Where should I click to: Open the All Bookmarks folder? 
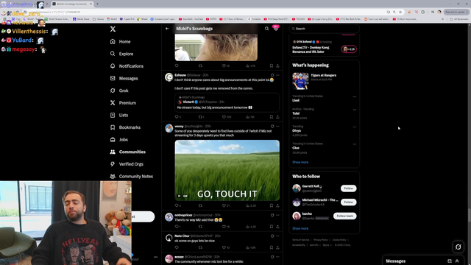(x=458, y=19)
